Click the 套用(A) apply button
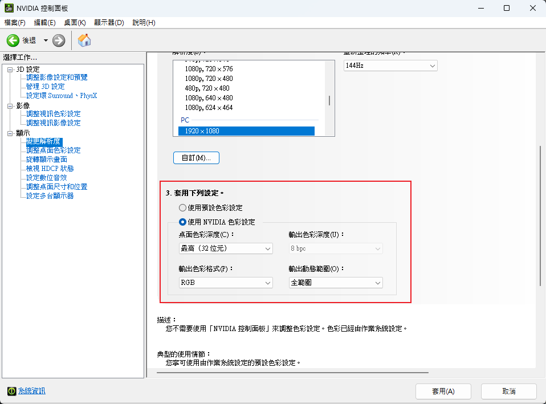 [x=443, y=391]
